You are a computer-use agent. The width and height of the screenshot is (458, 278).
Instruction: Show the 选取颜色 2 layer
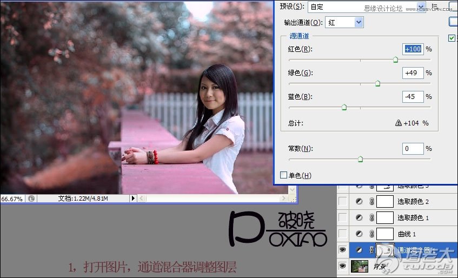343,201
